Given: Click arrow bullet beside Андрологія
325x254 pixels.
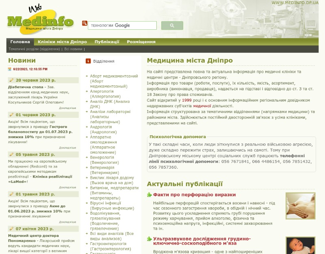Looking at the screenshot, I should click(87, 127).
